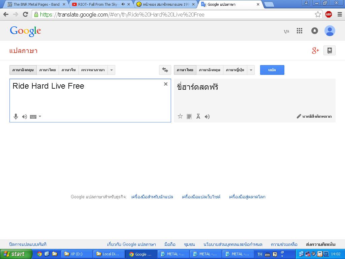Reload the page with refresh icon
This screenshot has height=259, width=345.
(x=26, y=15)
